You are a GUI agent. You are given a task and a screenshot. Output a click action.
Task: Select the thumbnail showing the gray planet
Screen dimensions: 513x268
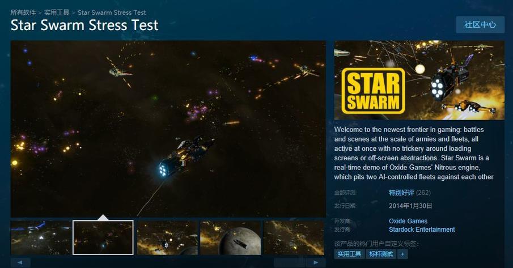point(230,237)
